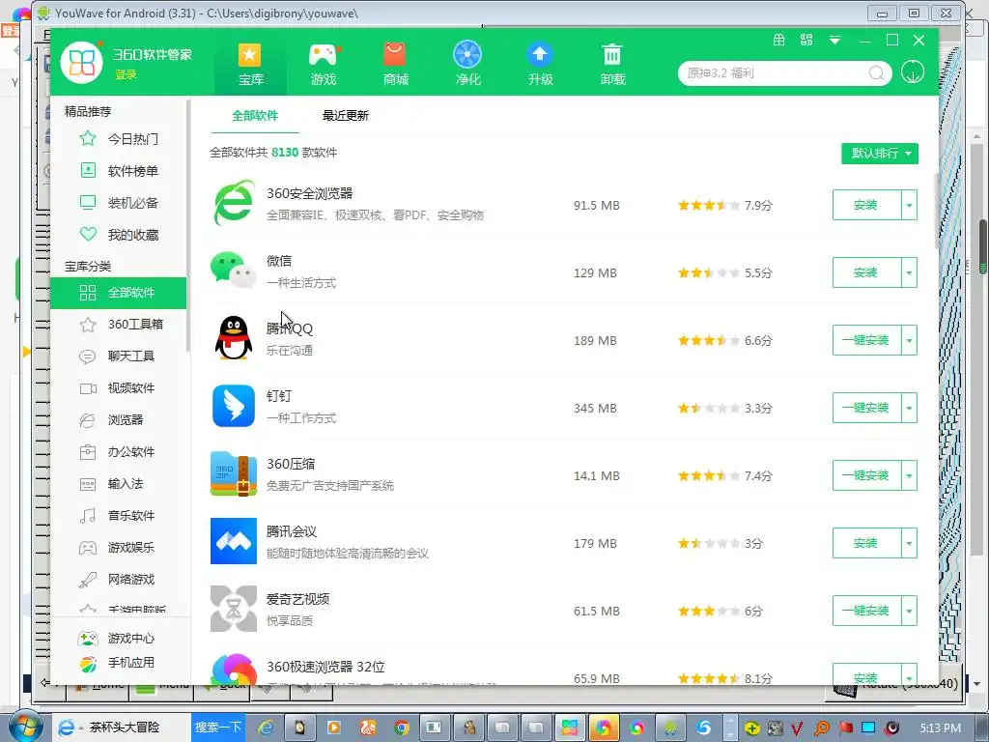This screenshot has width=989, height=742.
Task: Select 360工具箱 category
Action: (x=119, y=325)
